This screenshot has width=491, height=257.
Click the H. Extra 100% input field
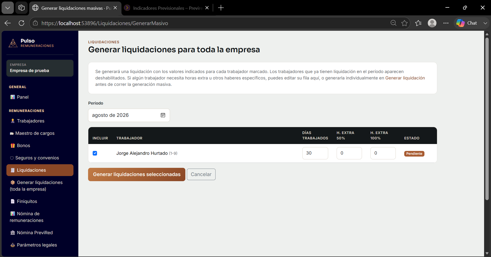383,153
